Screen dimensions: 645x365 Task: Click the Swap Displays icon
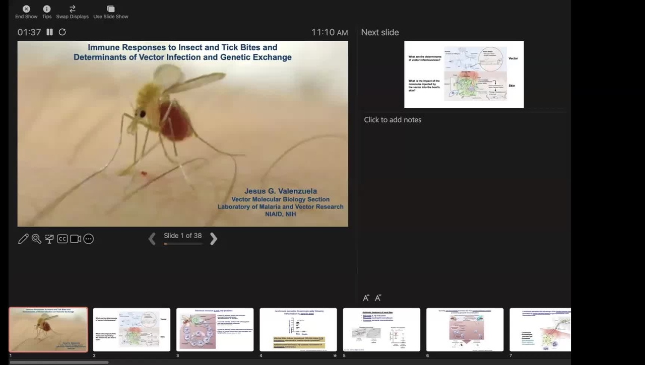tap(72, 9)
